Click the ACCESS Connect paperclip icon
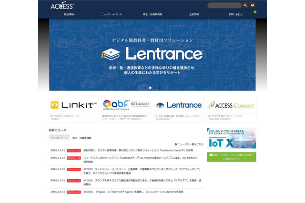Image resolution: width=305 pixels, height=203 pixels. pyautogui.click(x=212, y=105)
